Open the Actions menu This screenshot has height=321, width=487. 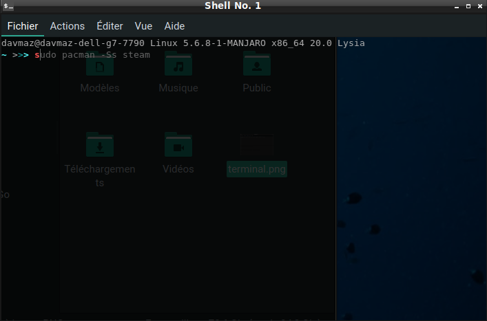click(68, 26)
